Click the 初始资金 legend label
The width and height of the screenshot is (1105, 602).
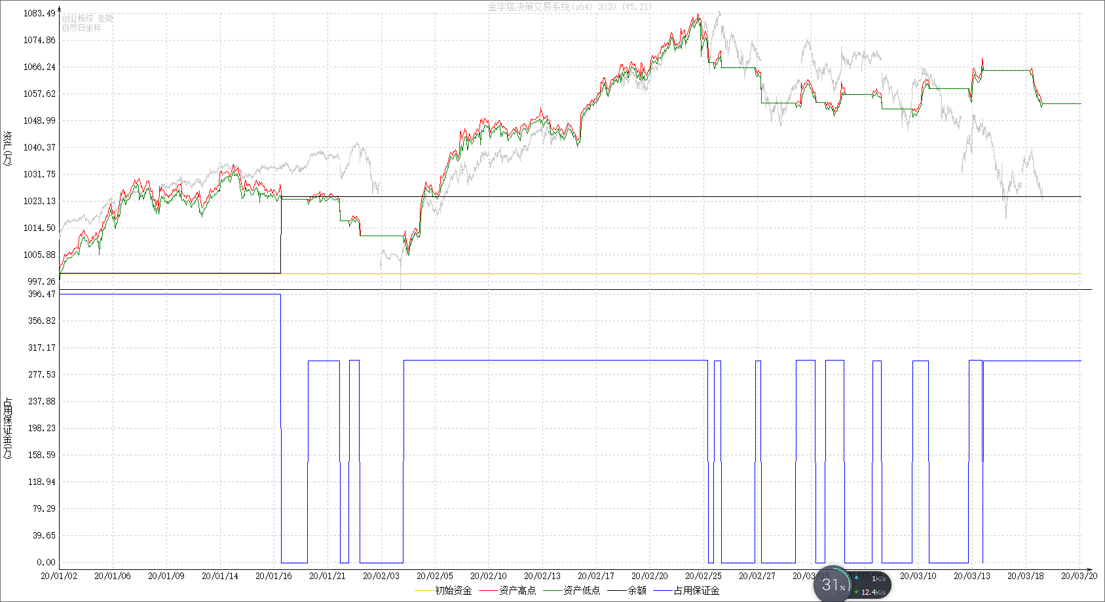coord(453,590)
